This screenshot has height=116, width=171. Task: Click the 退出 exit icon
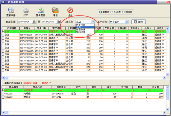pyautogui.click(x=70, y=10)
